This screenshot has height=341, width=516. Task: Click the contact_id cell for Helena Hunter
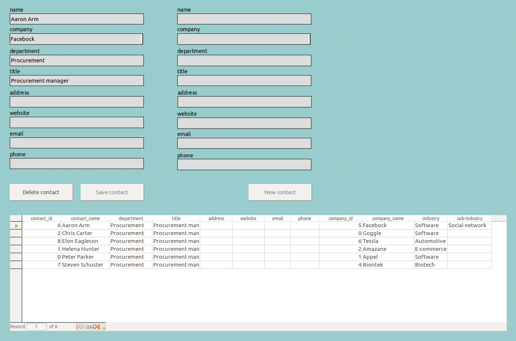(x=41, y=249)
